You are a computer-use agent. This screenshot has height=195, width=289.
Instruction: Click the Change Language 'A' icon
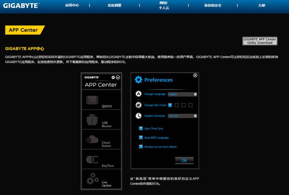point(138,94)
